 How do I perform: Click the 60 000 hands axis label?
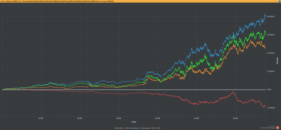236,118
